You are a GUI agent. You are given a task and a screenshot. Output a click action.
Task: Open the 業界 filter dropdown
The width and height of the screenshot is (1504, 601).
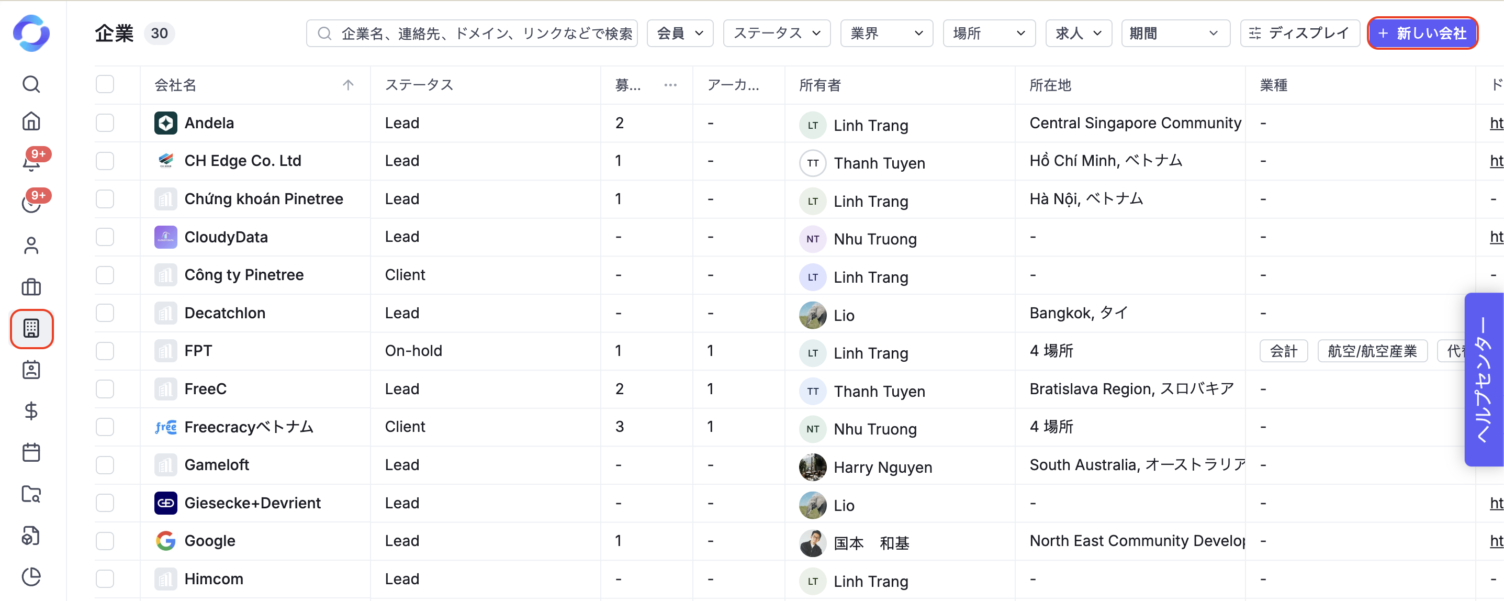point(885,34)
